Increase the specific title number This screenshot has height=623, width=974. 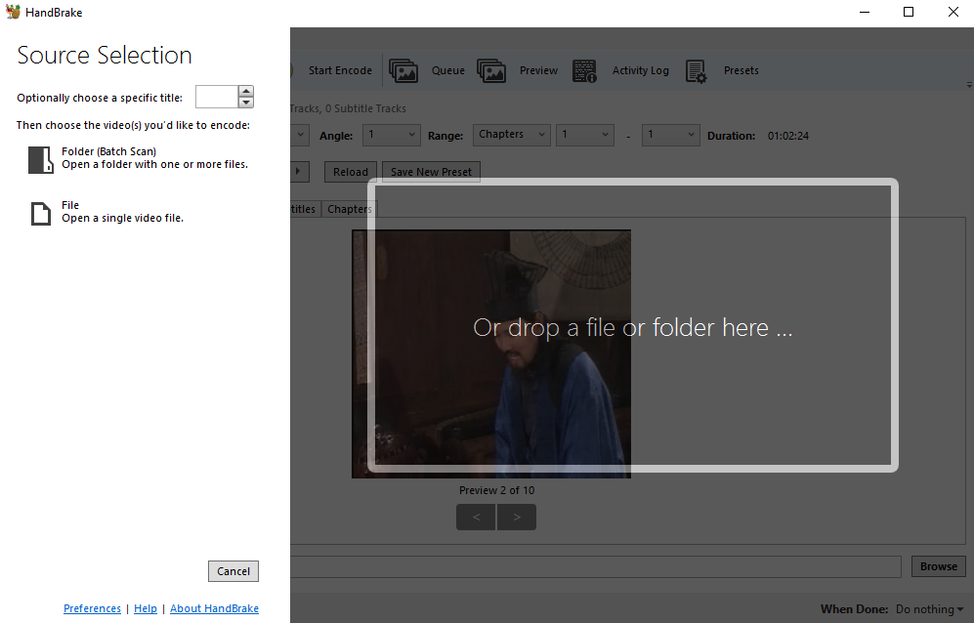point(246,91)
